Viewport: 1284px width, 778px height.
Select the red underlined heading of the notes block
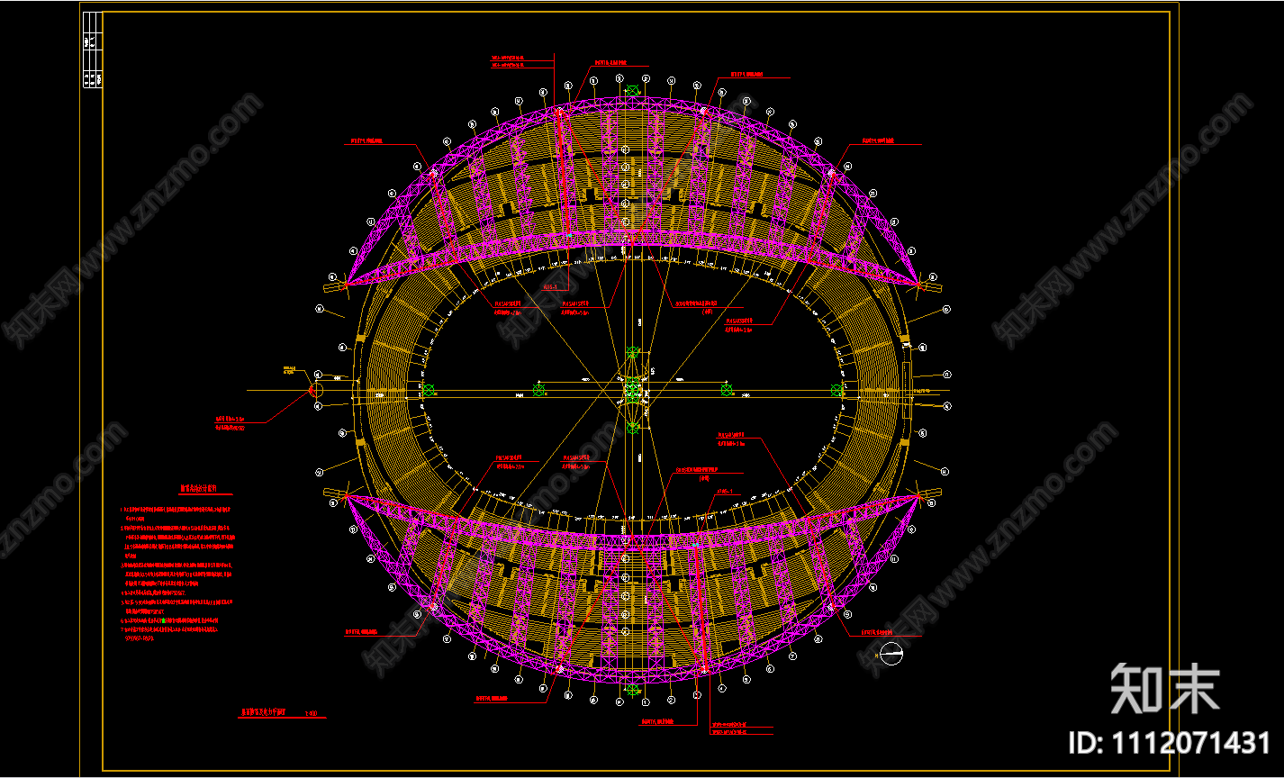pos(205,491)
